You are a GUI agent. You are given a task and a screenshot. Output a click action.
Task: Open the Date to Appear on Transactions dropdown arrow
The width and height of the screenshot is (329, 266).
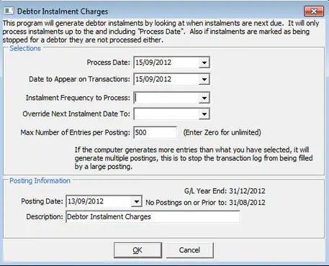click(x=204, y=79)
